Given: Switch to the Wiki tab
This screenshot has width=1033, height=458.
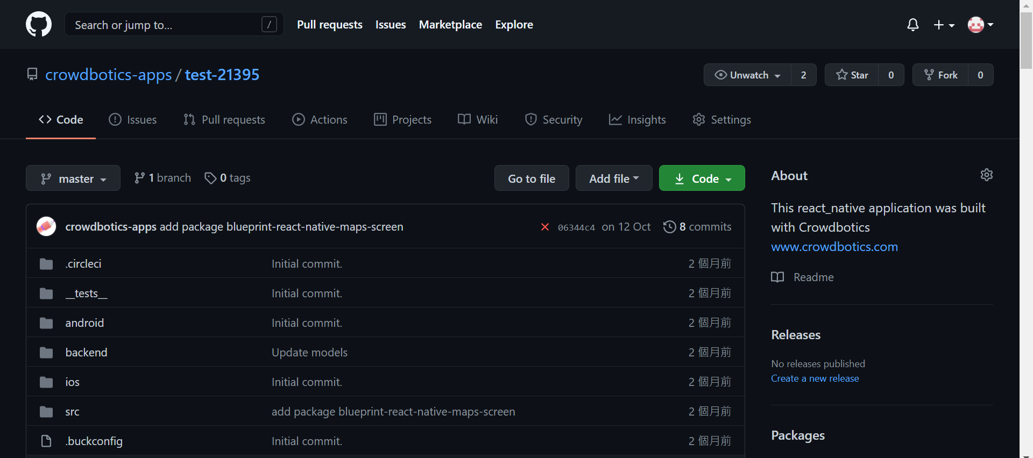Looking at the screenshot, I should [x=478, y=119].
